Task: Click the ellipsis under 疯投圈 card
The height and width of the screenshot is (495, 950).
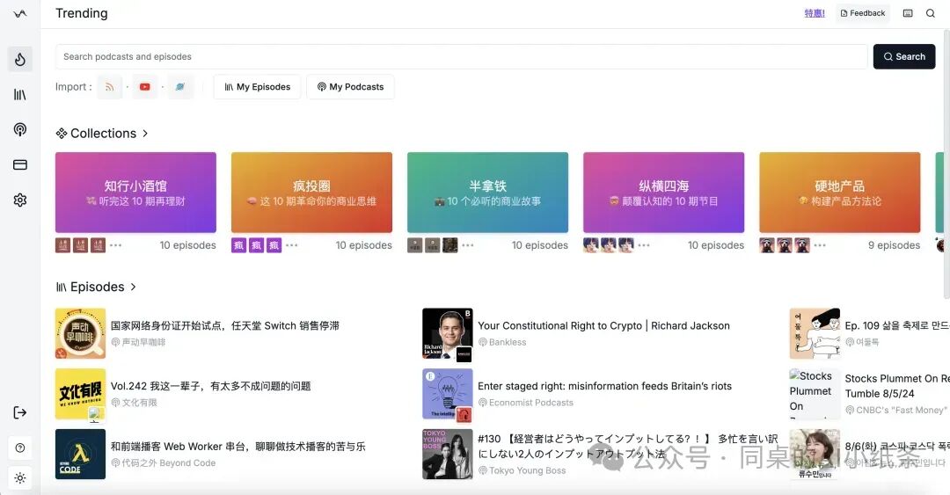Action: [291, 245]
